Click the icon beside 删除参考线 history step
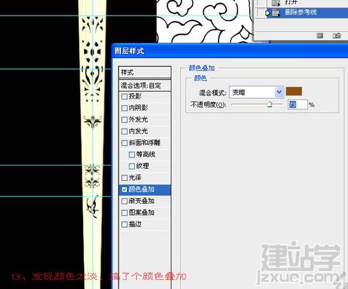Image resolution: width=348 pixels, height=289 pixels. click(x=276, y=13)
